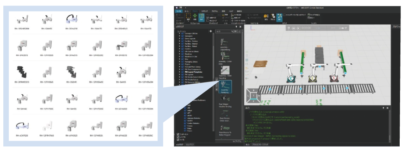Open the File menu tab
The width and height of the screenshot is (403, 154).
[x=179, y=11]
